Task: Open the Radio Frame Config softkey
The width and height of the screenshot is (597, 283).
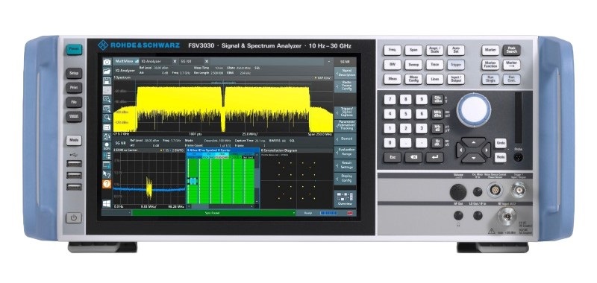Action: click(x=345, y=86)
